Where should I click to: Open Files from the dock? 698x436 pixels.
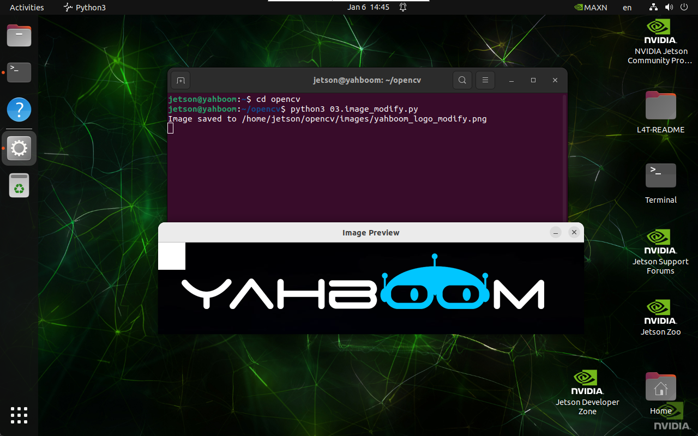point(19,36)
